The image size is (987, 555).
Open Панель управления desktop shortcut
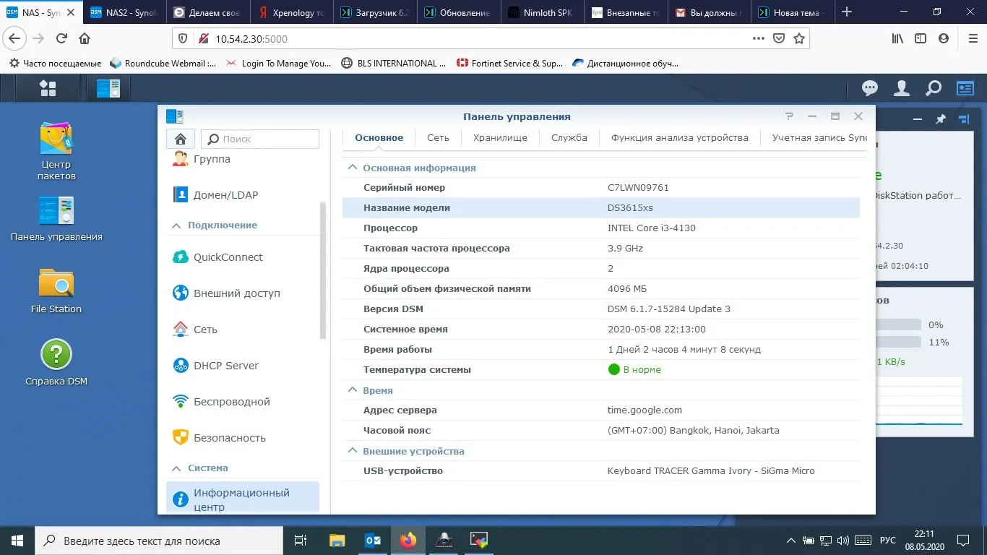pos(56,219)
